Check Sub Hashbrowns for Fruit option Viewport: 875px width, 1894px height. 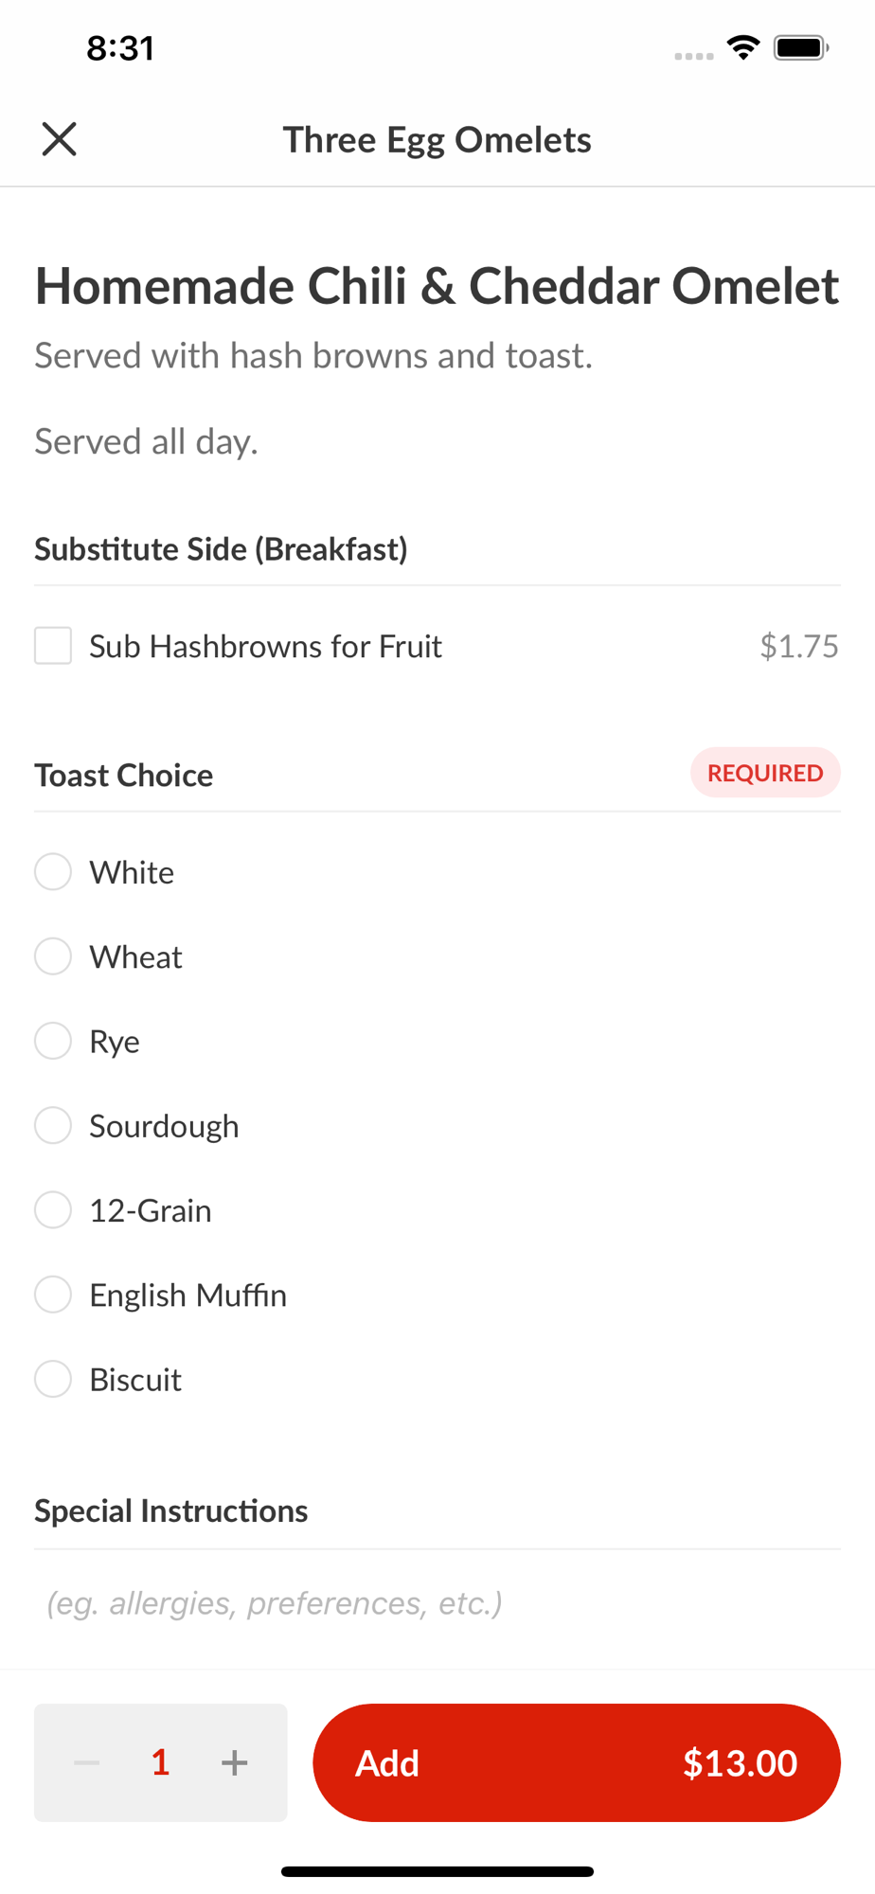point(53,646)
